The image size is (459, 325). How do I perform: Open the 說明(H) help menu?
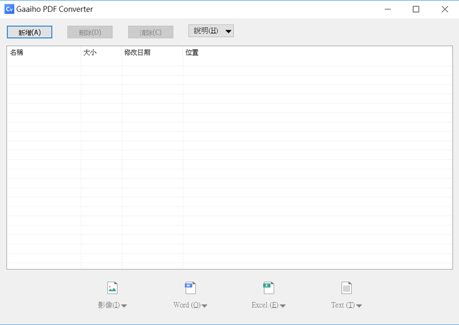(206, 31)
